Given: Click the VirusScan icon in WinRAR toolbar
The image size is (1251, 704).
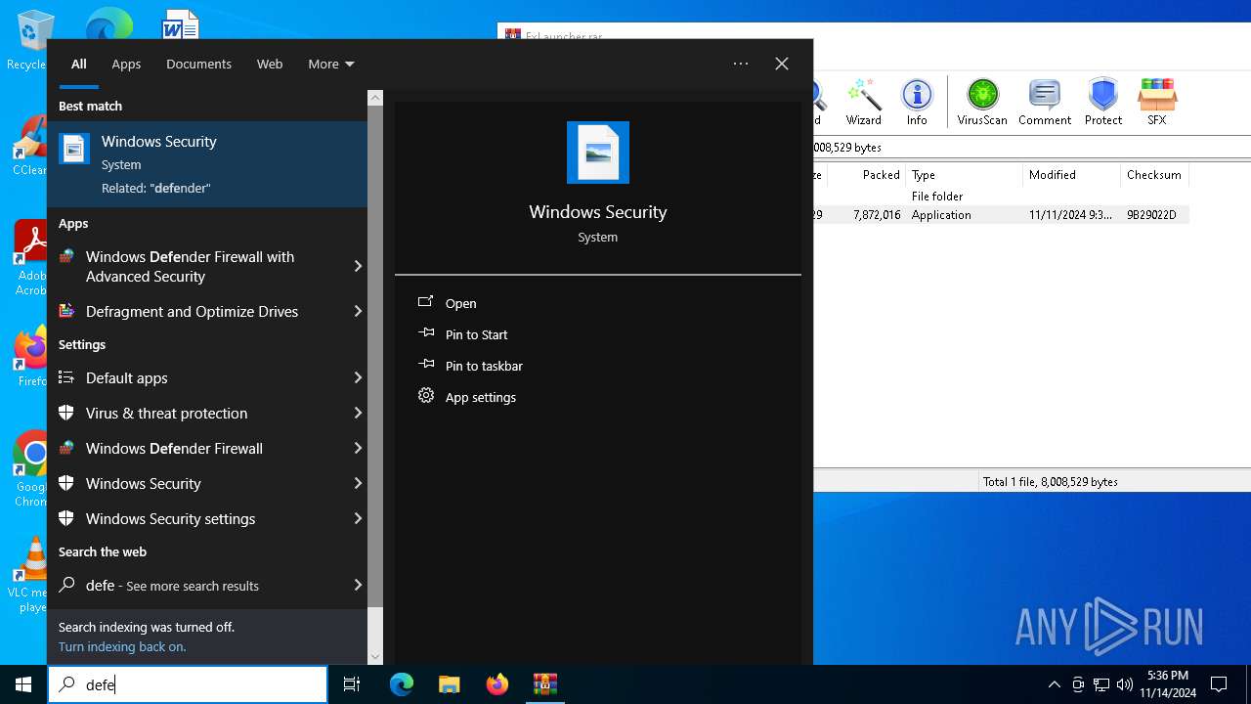Looking at the screenshot, I should [982, 103].
